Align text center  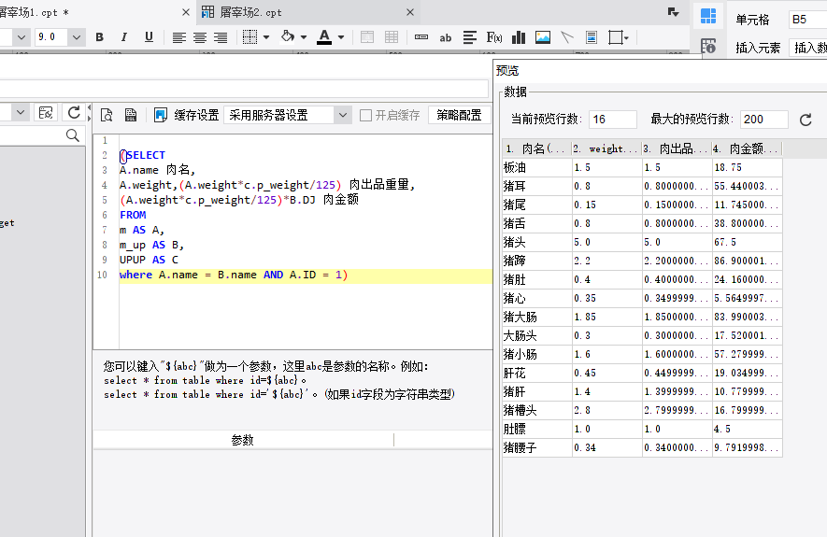(199, 37)
